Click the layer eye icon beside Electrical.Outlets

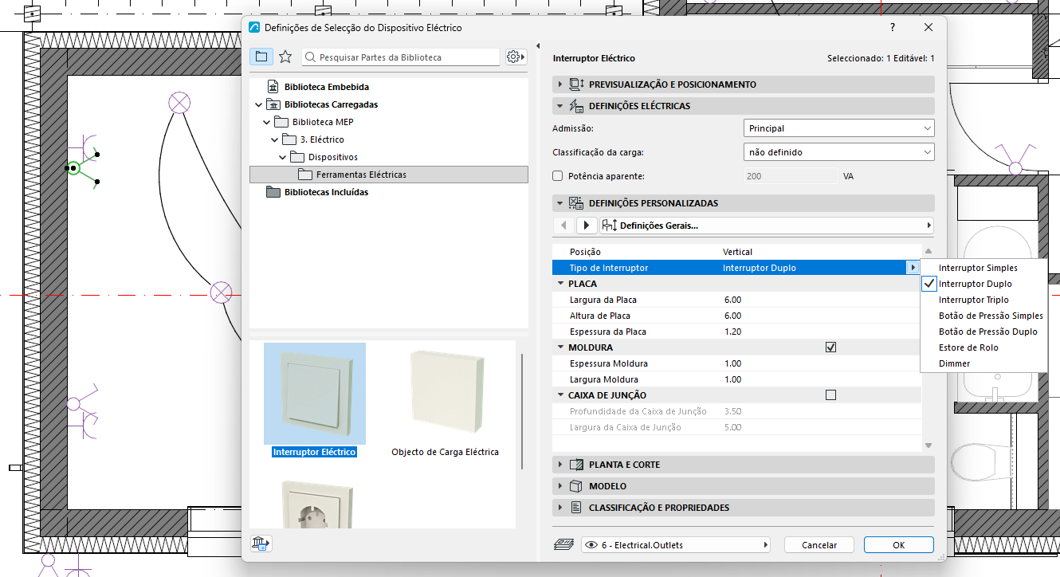(591, 545)
